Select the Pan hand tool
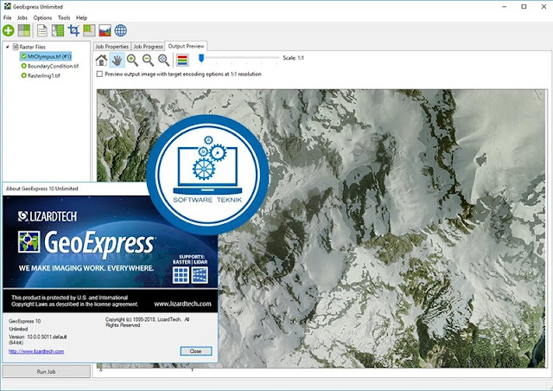 pos(118,61)
